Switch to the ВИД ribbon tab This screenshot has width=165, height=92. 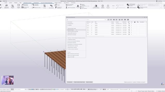click(x=20, y=3)
